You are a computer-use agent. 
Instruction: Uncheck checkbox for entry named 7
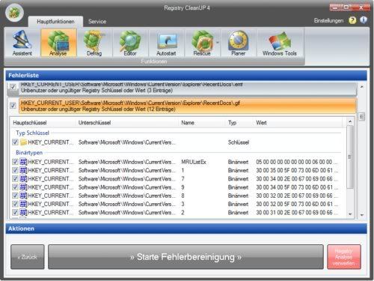point(15,179)
